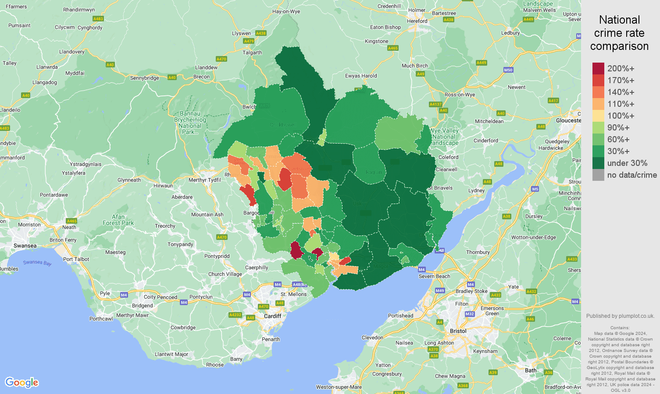Click the Swansea city label
The width and height of the screenshot is (660, 394).
click(25, 246)
